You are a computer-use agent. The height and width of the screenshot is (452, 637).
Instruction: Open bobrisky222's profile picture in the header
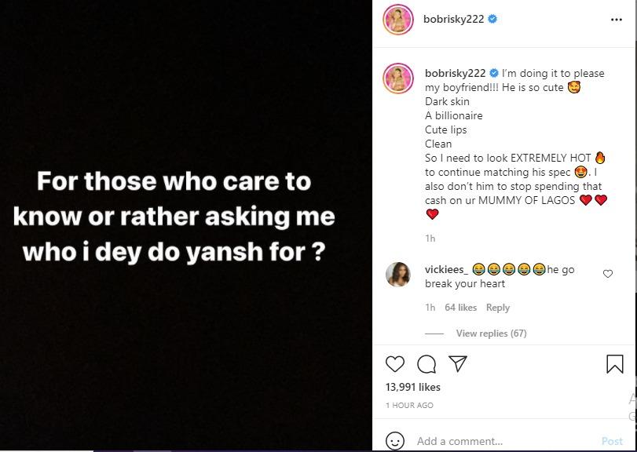coord(397,17)
